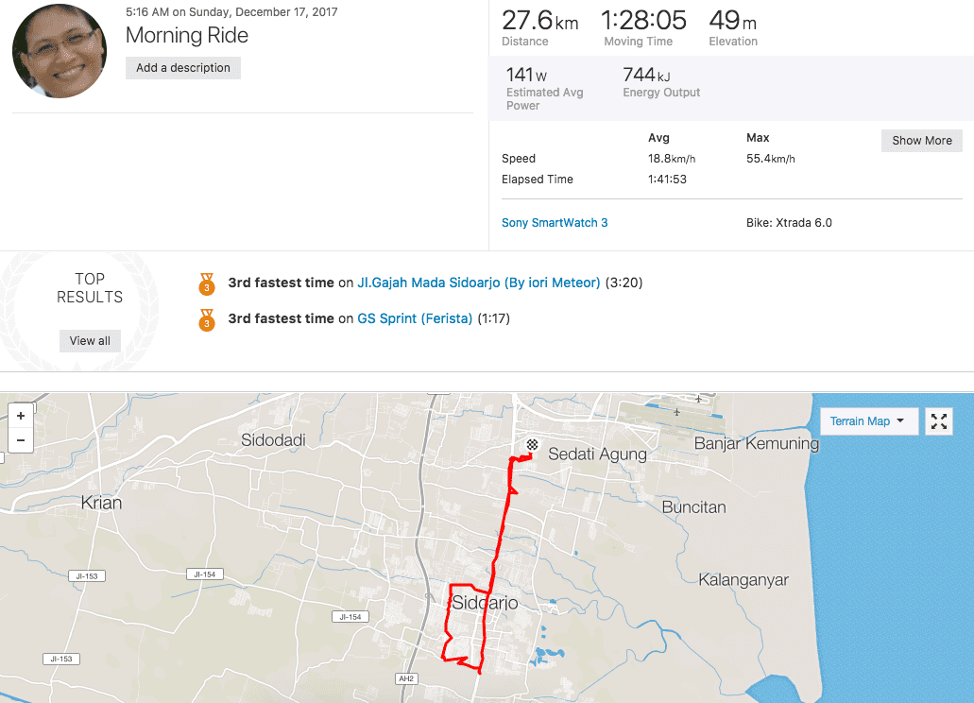This screenshot has width=974, height=703.
Task: Click medal icon for GS Sprint segment
Action: click(x=207, y=319)
